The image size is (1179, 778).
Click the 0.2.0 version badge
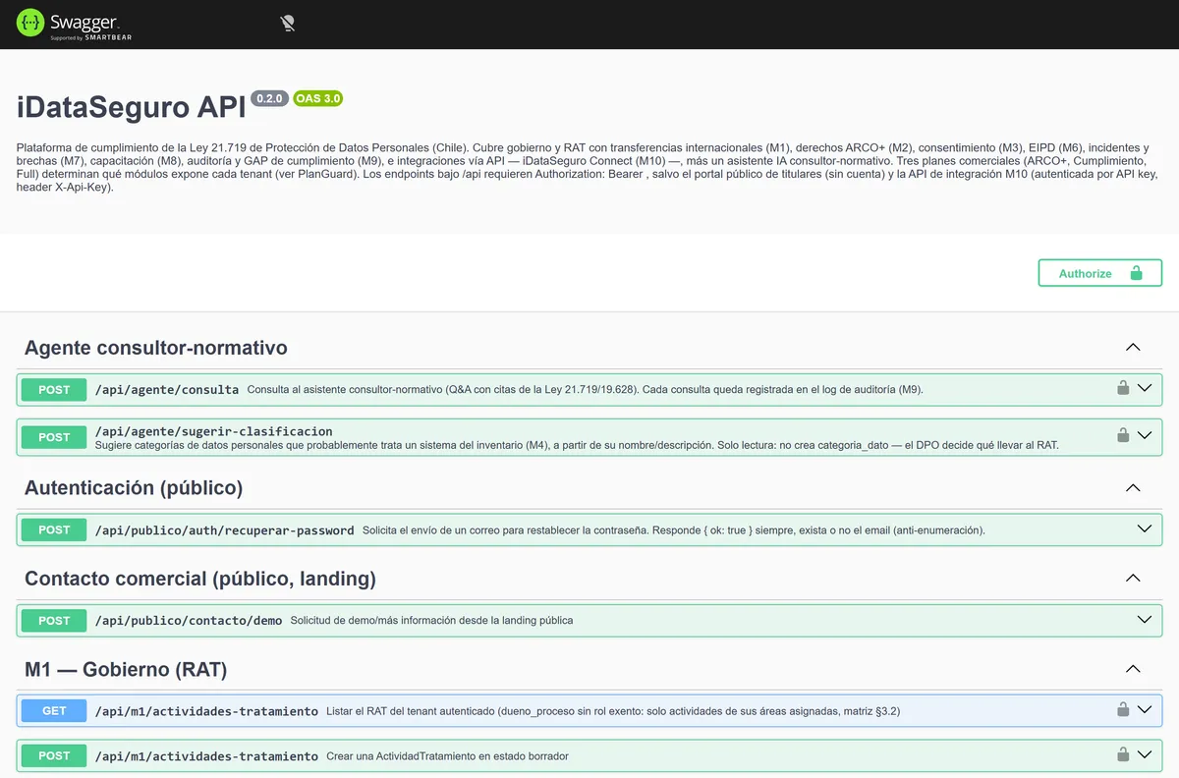click(269, 98)
